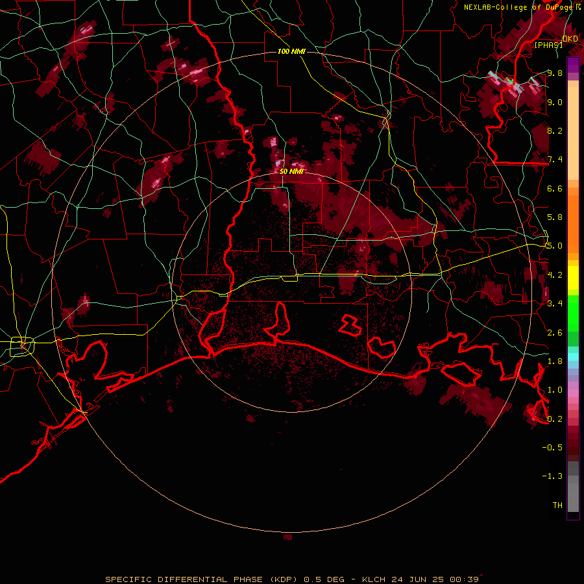This screenshot has width=584, height=584.
Task: Click the 2.6 color scale value
Action: 555,333
